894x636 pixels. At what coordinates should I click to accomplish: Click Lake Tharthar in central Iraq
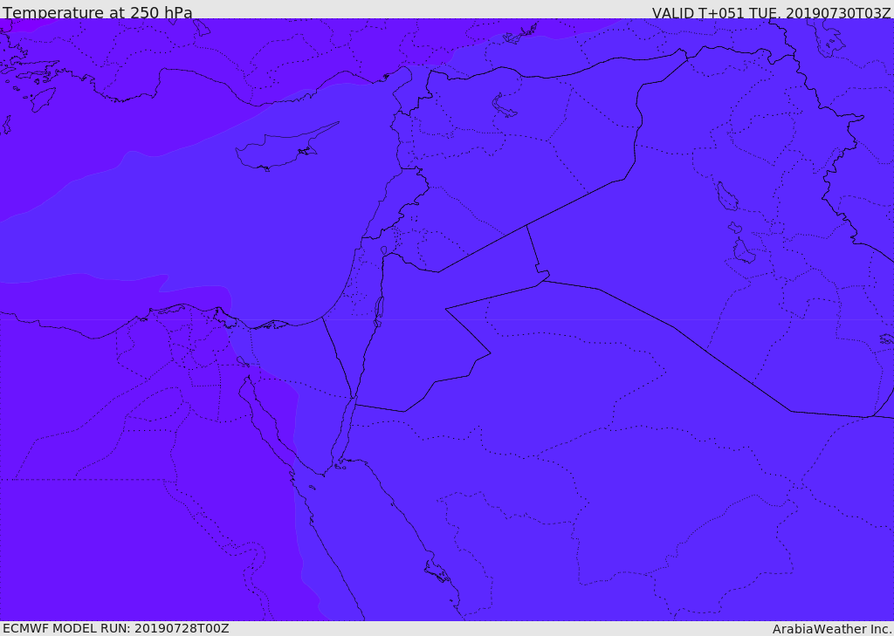pyautogui.click(x=727, y=197)
